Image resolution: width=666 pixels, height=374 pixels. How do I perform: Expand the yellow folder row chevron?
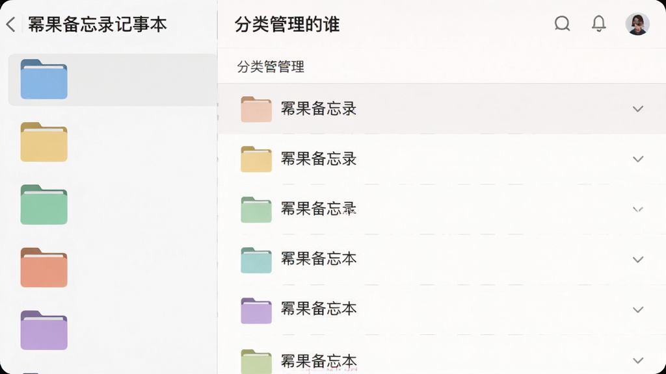pos(638,159)
